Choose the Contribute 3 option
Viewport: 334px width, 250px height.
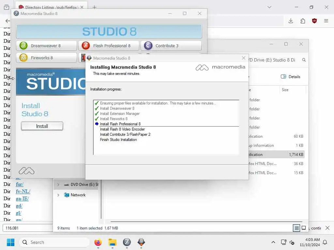point(171,46)
